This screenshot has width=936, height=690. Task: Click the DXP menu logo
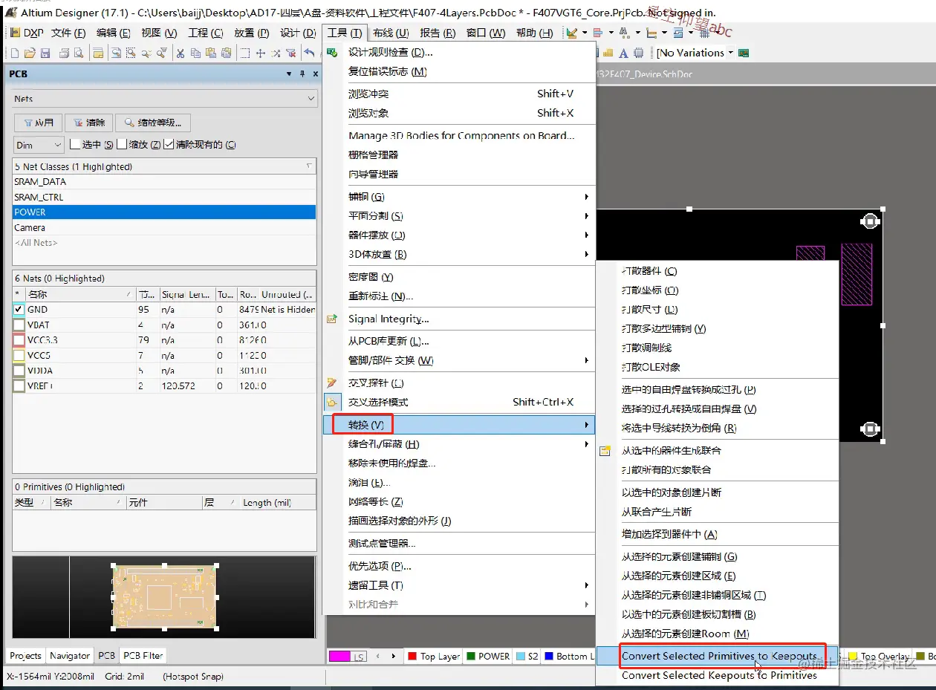15,33
